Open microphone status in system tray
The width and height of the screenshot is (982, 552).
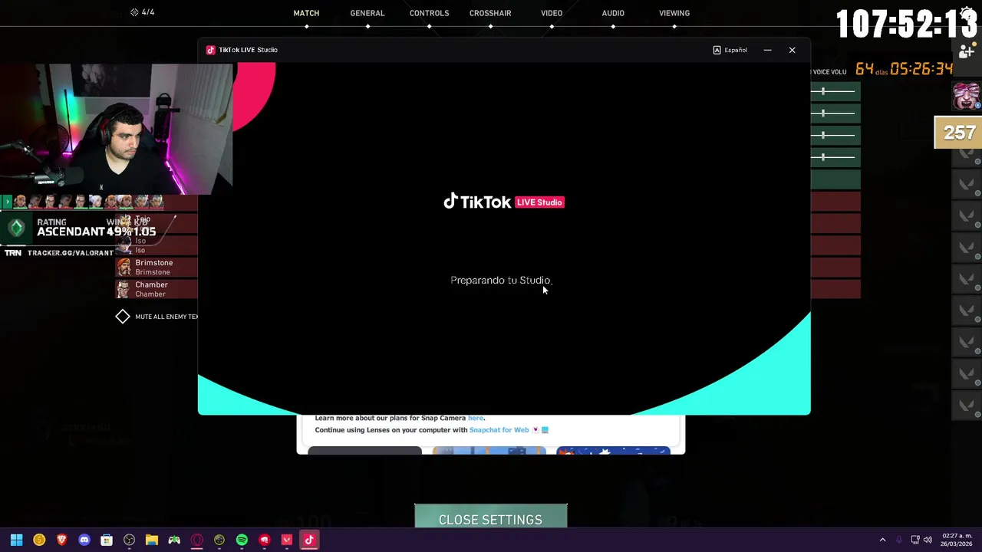tap(899, 540)
